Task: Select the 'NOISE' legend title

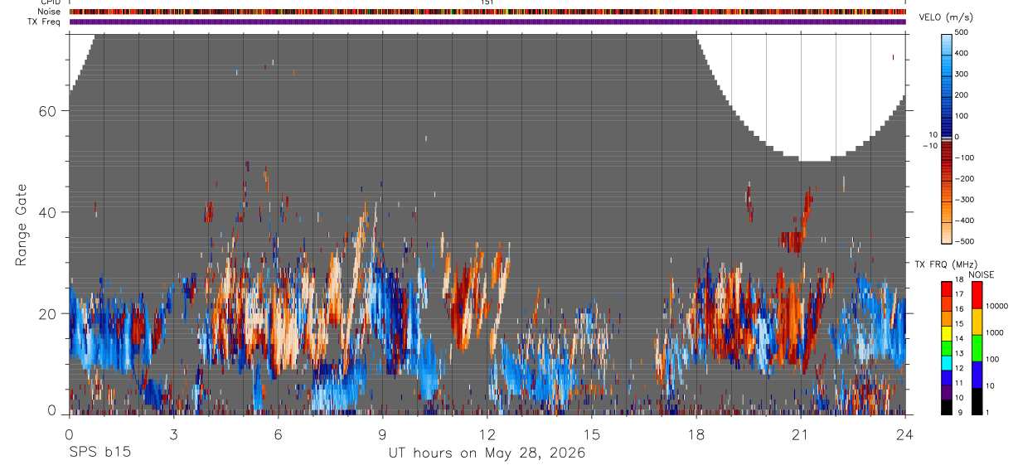Action: 982,274
